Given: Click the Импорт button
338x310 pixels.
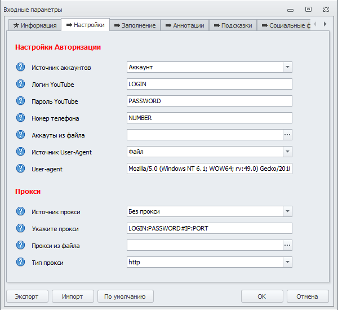Looking at the screenshot, I should [x=73, y=296].
